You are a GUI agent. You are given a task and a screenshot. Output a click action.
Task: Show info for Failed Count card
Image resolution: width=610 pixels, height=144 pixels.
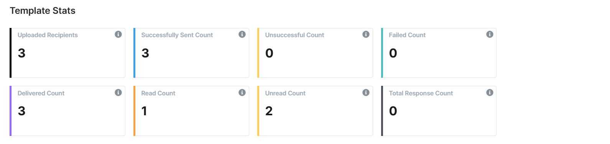coord(490,34)
